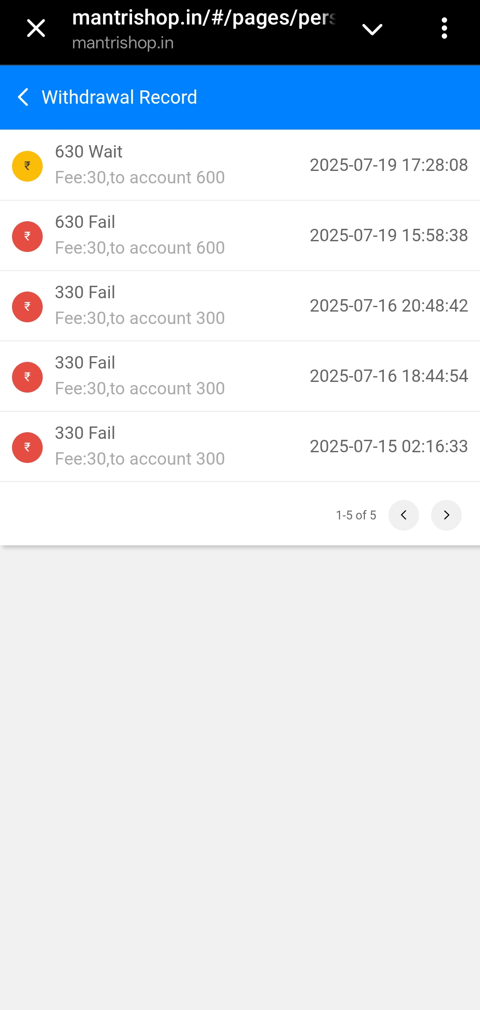Select the mantrishop.in URL text

(203, 18)
